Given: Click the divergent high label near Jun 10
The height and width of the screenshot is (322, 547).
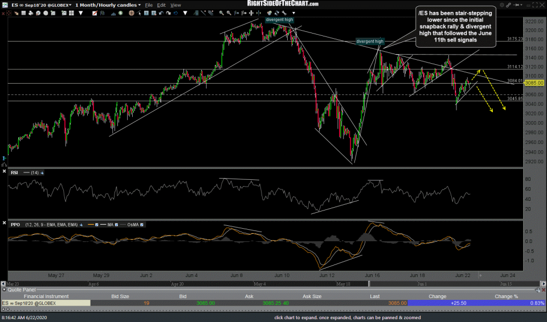Looking at the screenshot, I should pyautogui.click(x=279, y=20).
